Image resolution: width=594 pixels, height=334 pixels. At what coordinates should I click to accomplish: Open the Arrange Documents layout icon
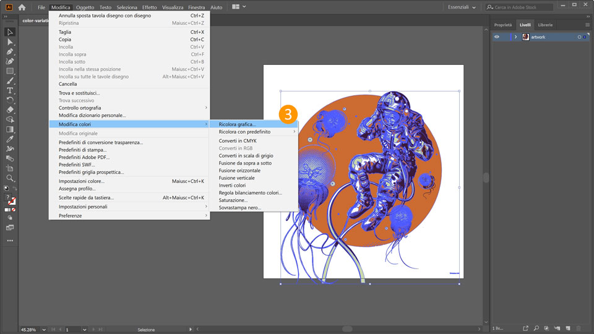coord(236,7)
